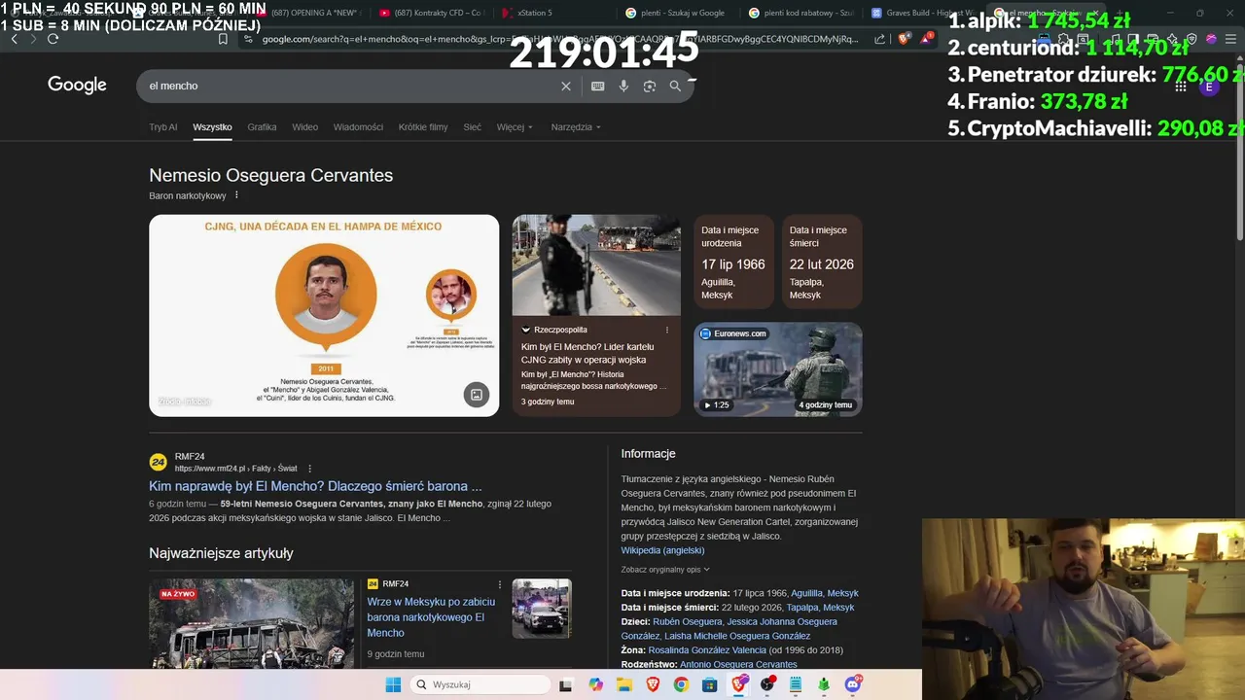
Task: Submit search with the magnifier icon
Action: 675,86
